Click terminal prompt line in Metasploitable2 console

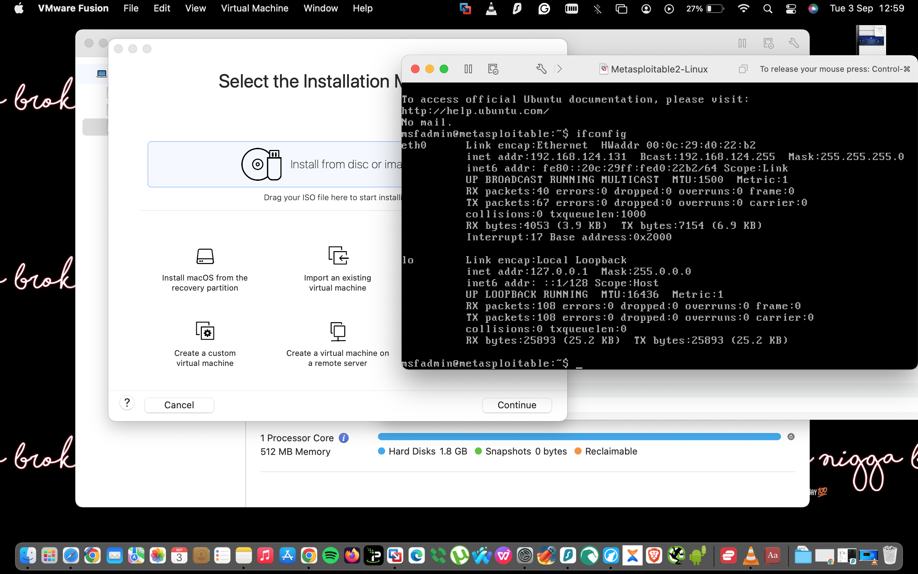pyautogui.click(x=492, y=364)
